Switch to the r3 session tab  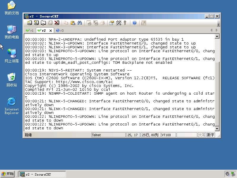[x=60, y=31]
